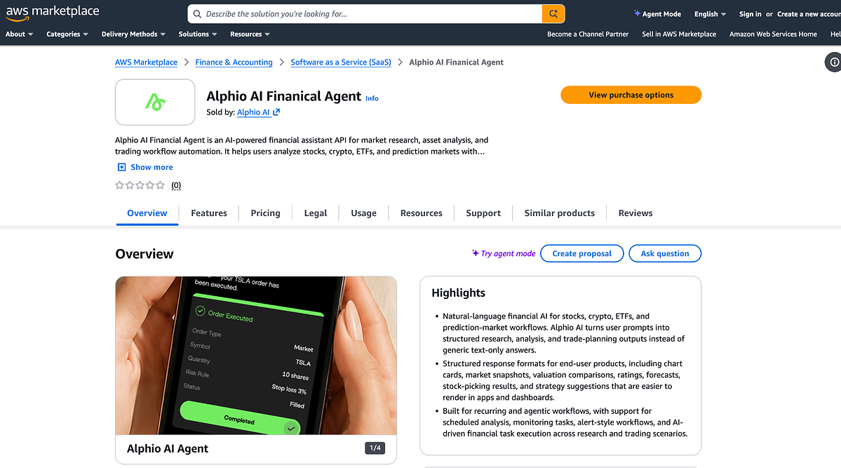Click View purchase options button
Screen dimensions: 841x468
(631, 95)
